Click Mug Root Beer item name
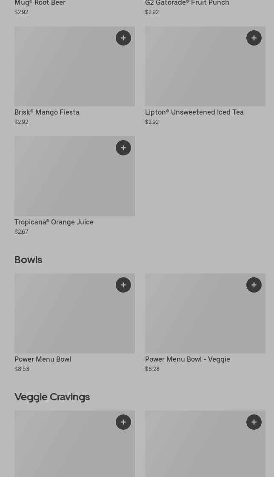Image resolution: width=274 pixels, height=477 pixels. 40,3
